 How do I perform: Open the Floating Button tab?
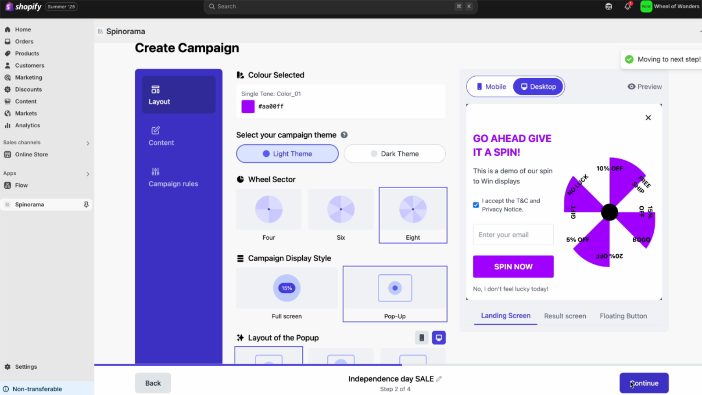click(623, 316)
